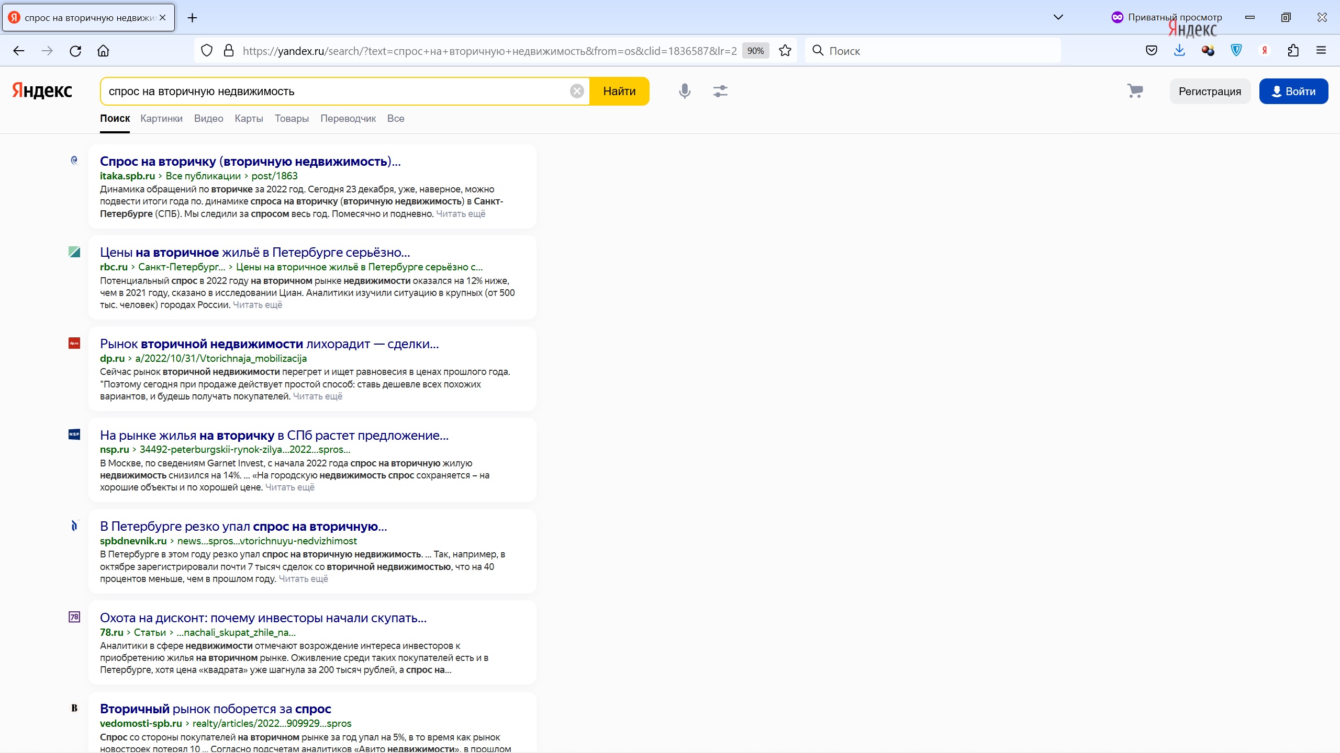
Task: Open 'В Петербурге резко упал спрос' result
Action: click(x=243, y=527)
